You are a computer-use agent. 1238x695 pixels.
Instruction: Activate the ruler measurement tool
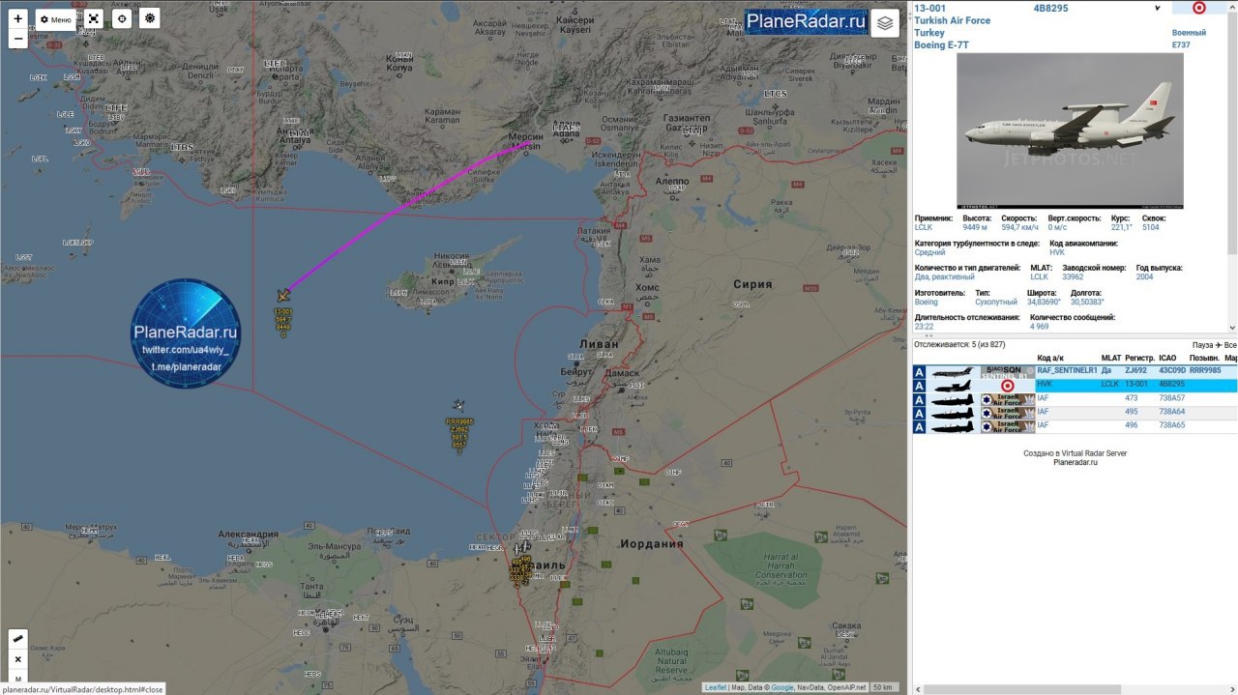(x=18, y=639)
